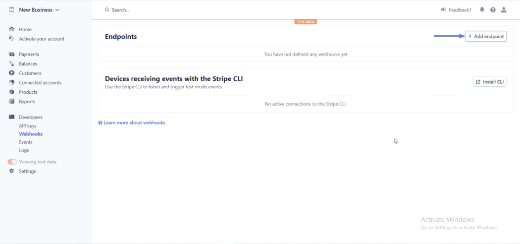The image size is (520, 244).
Task: Click the Connected accounts globe icon
Action: click(x=12, y=83)
